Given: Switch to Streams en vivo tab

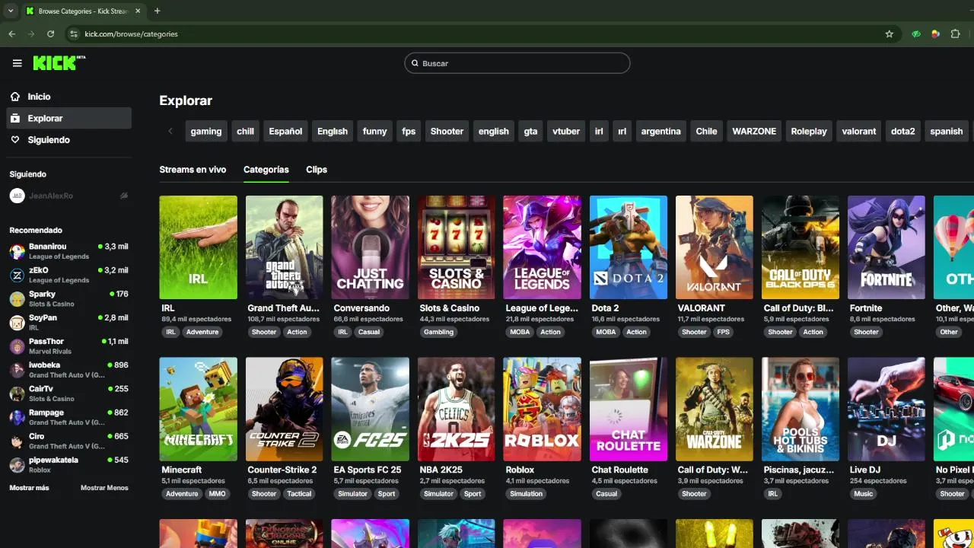Looking at the screenshot, I should coord(193,170).
